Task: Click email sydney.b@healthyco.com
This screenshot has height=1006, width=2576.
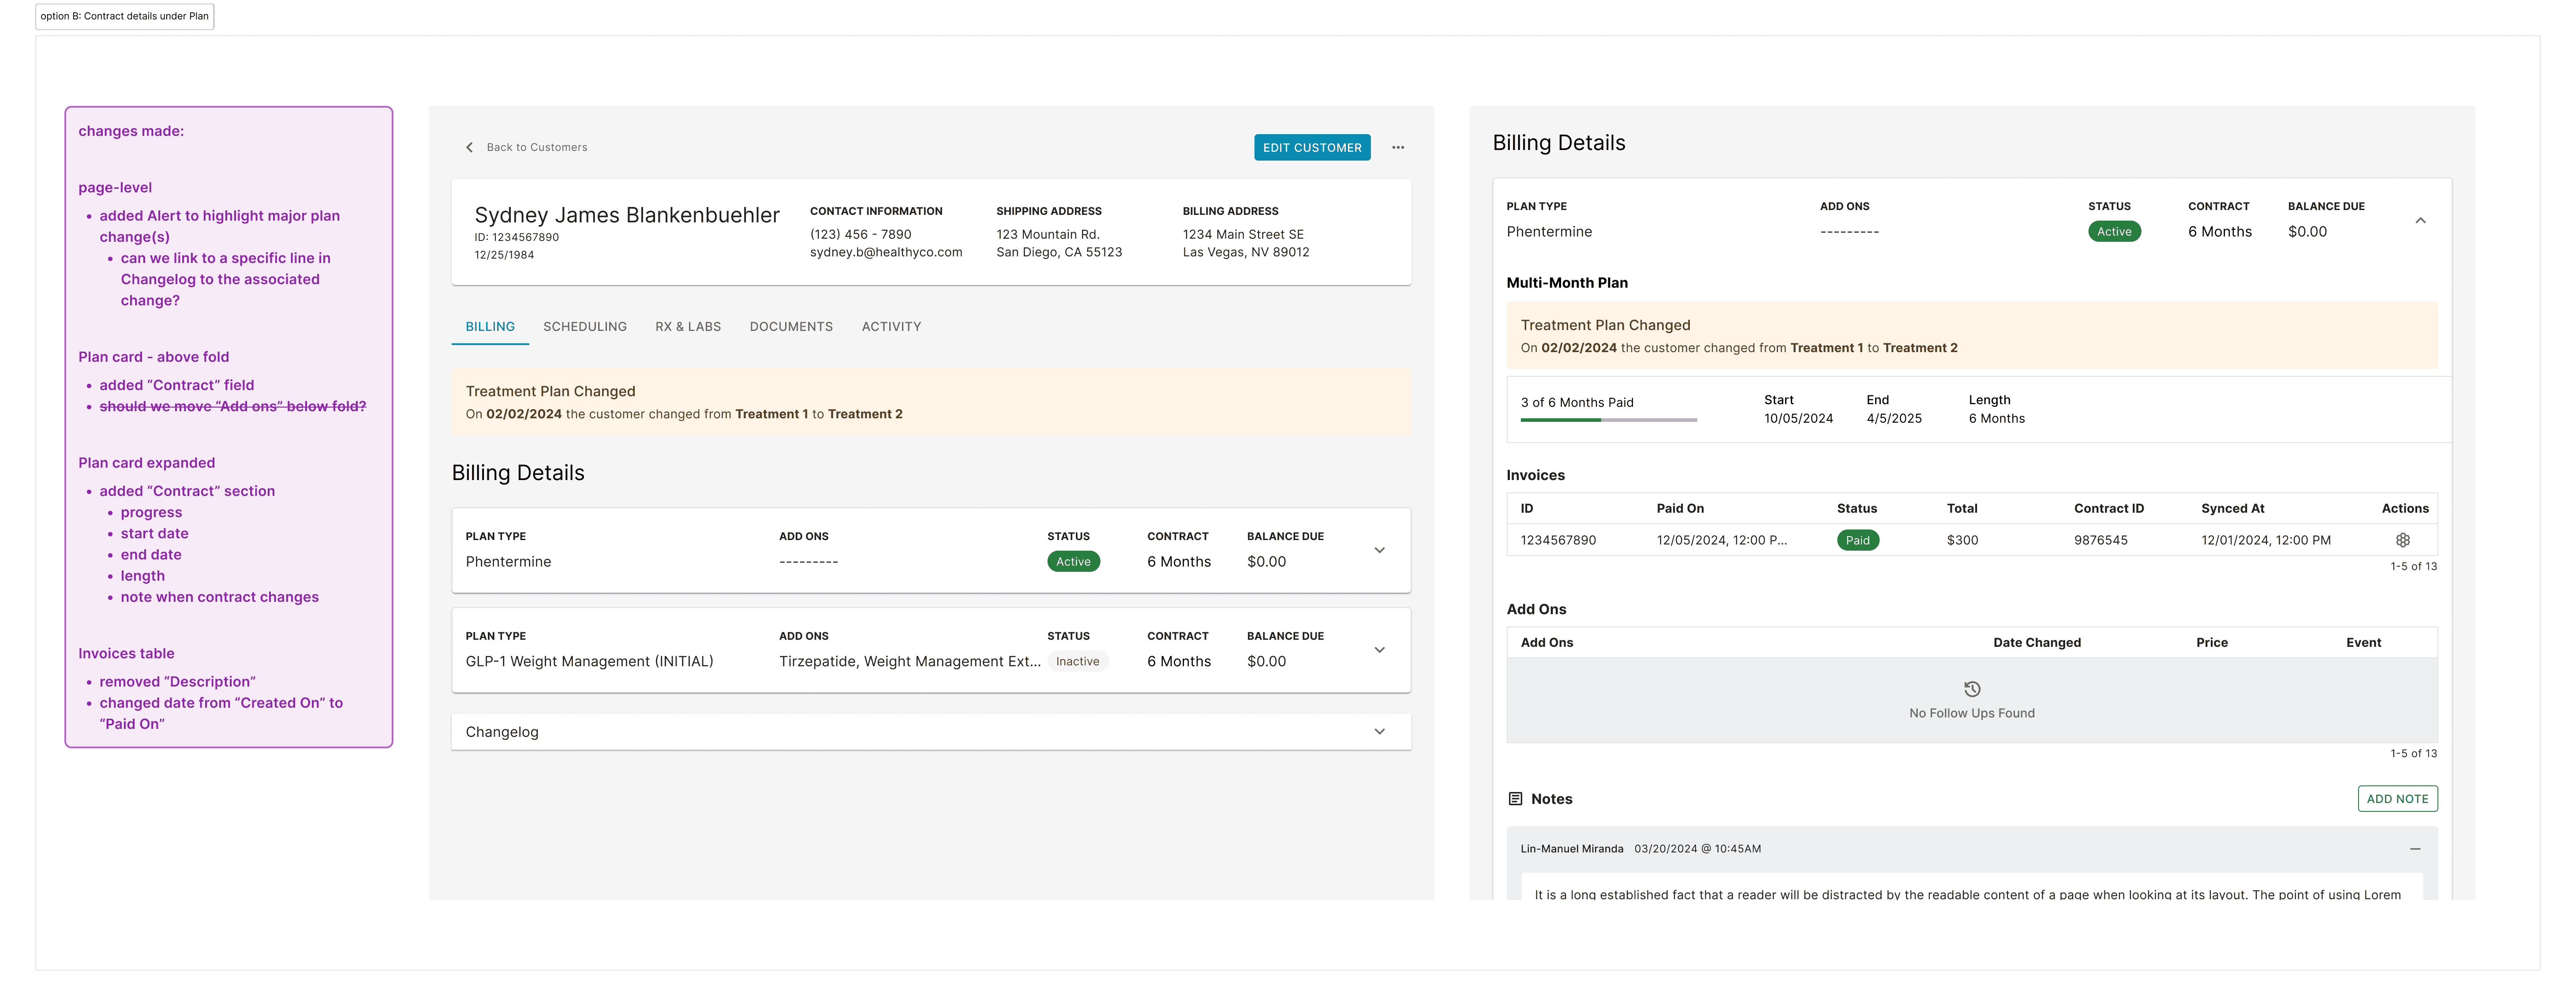Action: click(886, 252)
